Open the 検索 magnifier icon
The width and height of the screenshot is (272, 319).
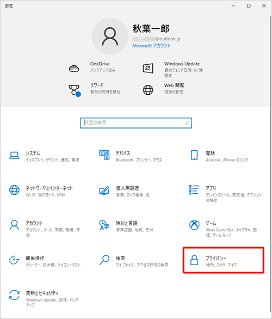(x=104, y=260)
